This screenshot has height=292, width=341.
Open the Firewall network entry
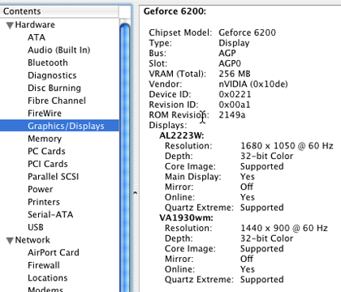click(x=44, y=265)
